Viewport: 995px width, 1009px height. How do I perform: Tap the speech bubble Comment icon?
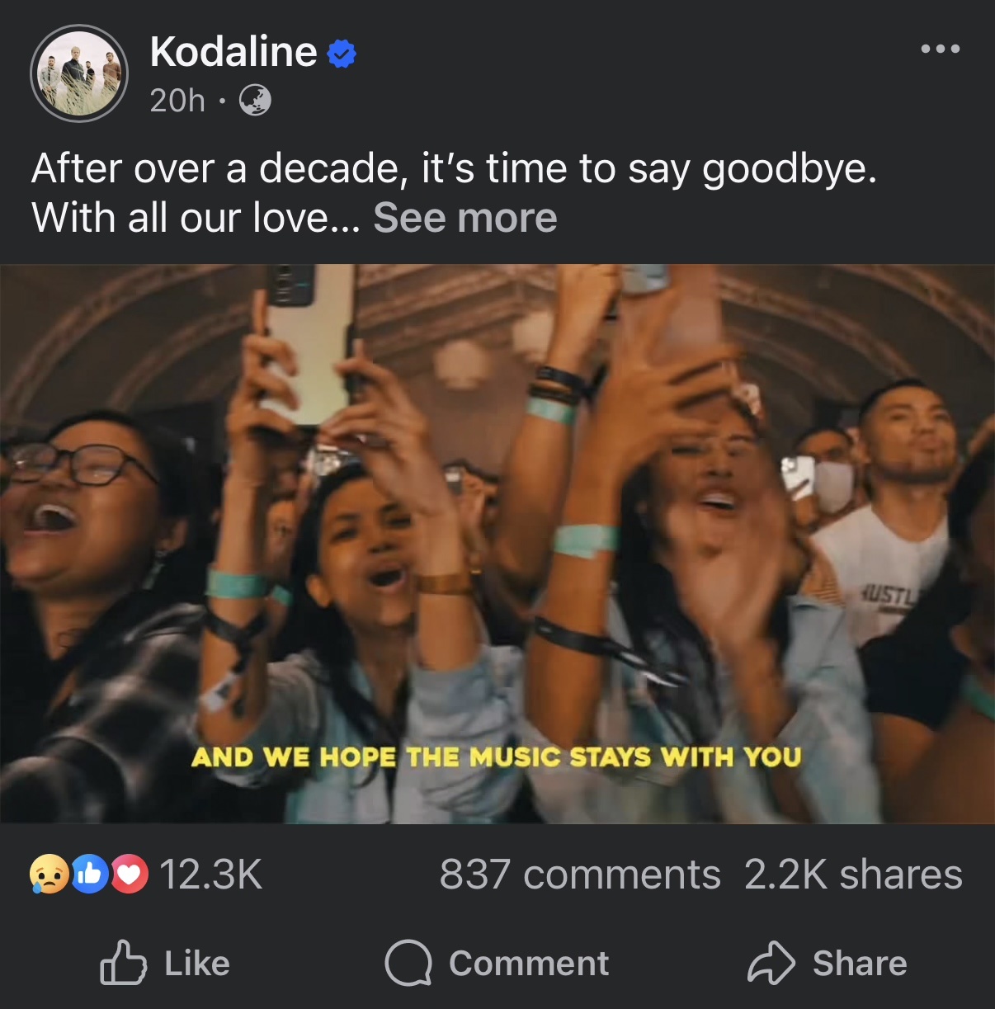click(x=408, y=963)
